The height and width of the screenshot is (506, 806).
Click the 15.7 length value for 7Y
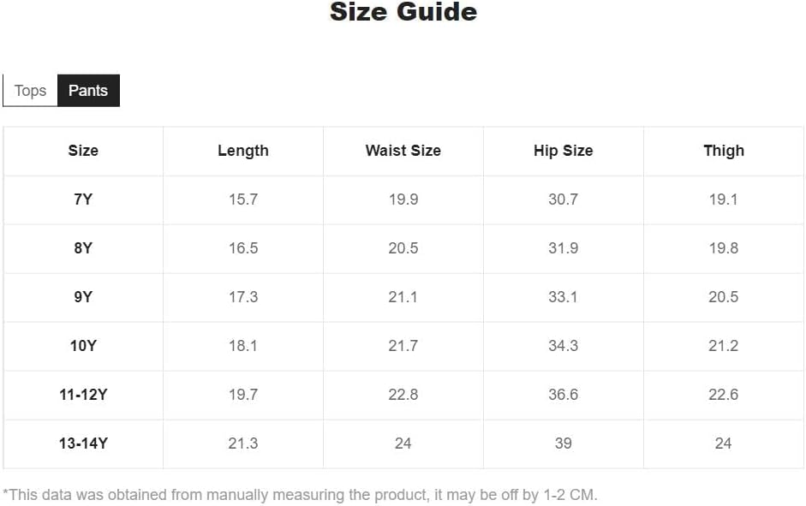(x=243, y=199)
